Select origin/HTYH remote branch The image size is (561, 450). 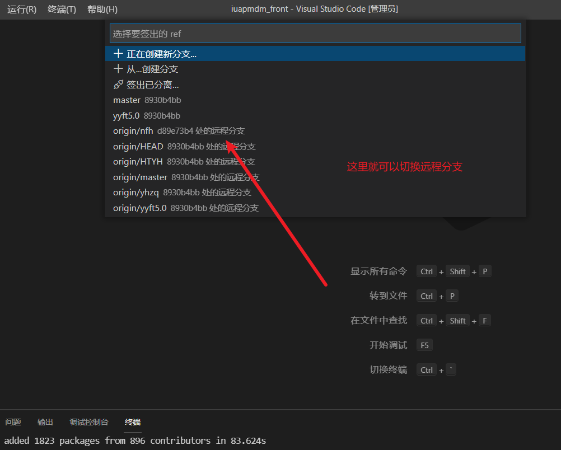click(315, 162)
